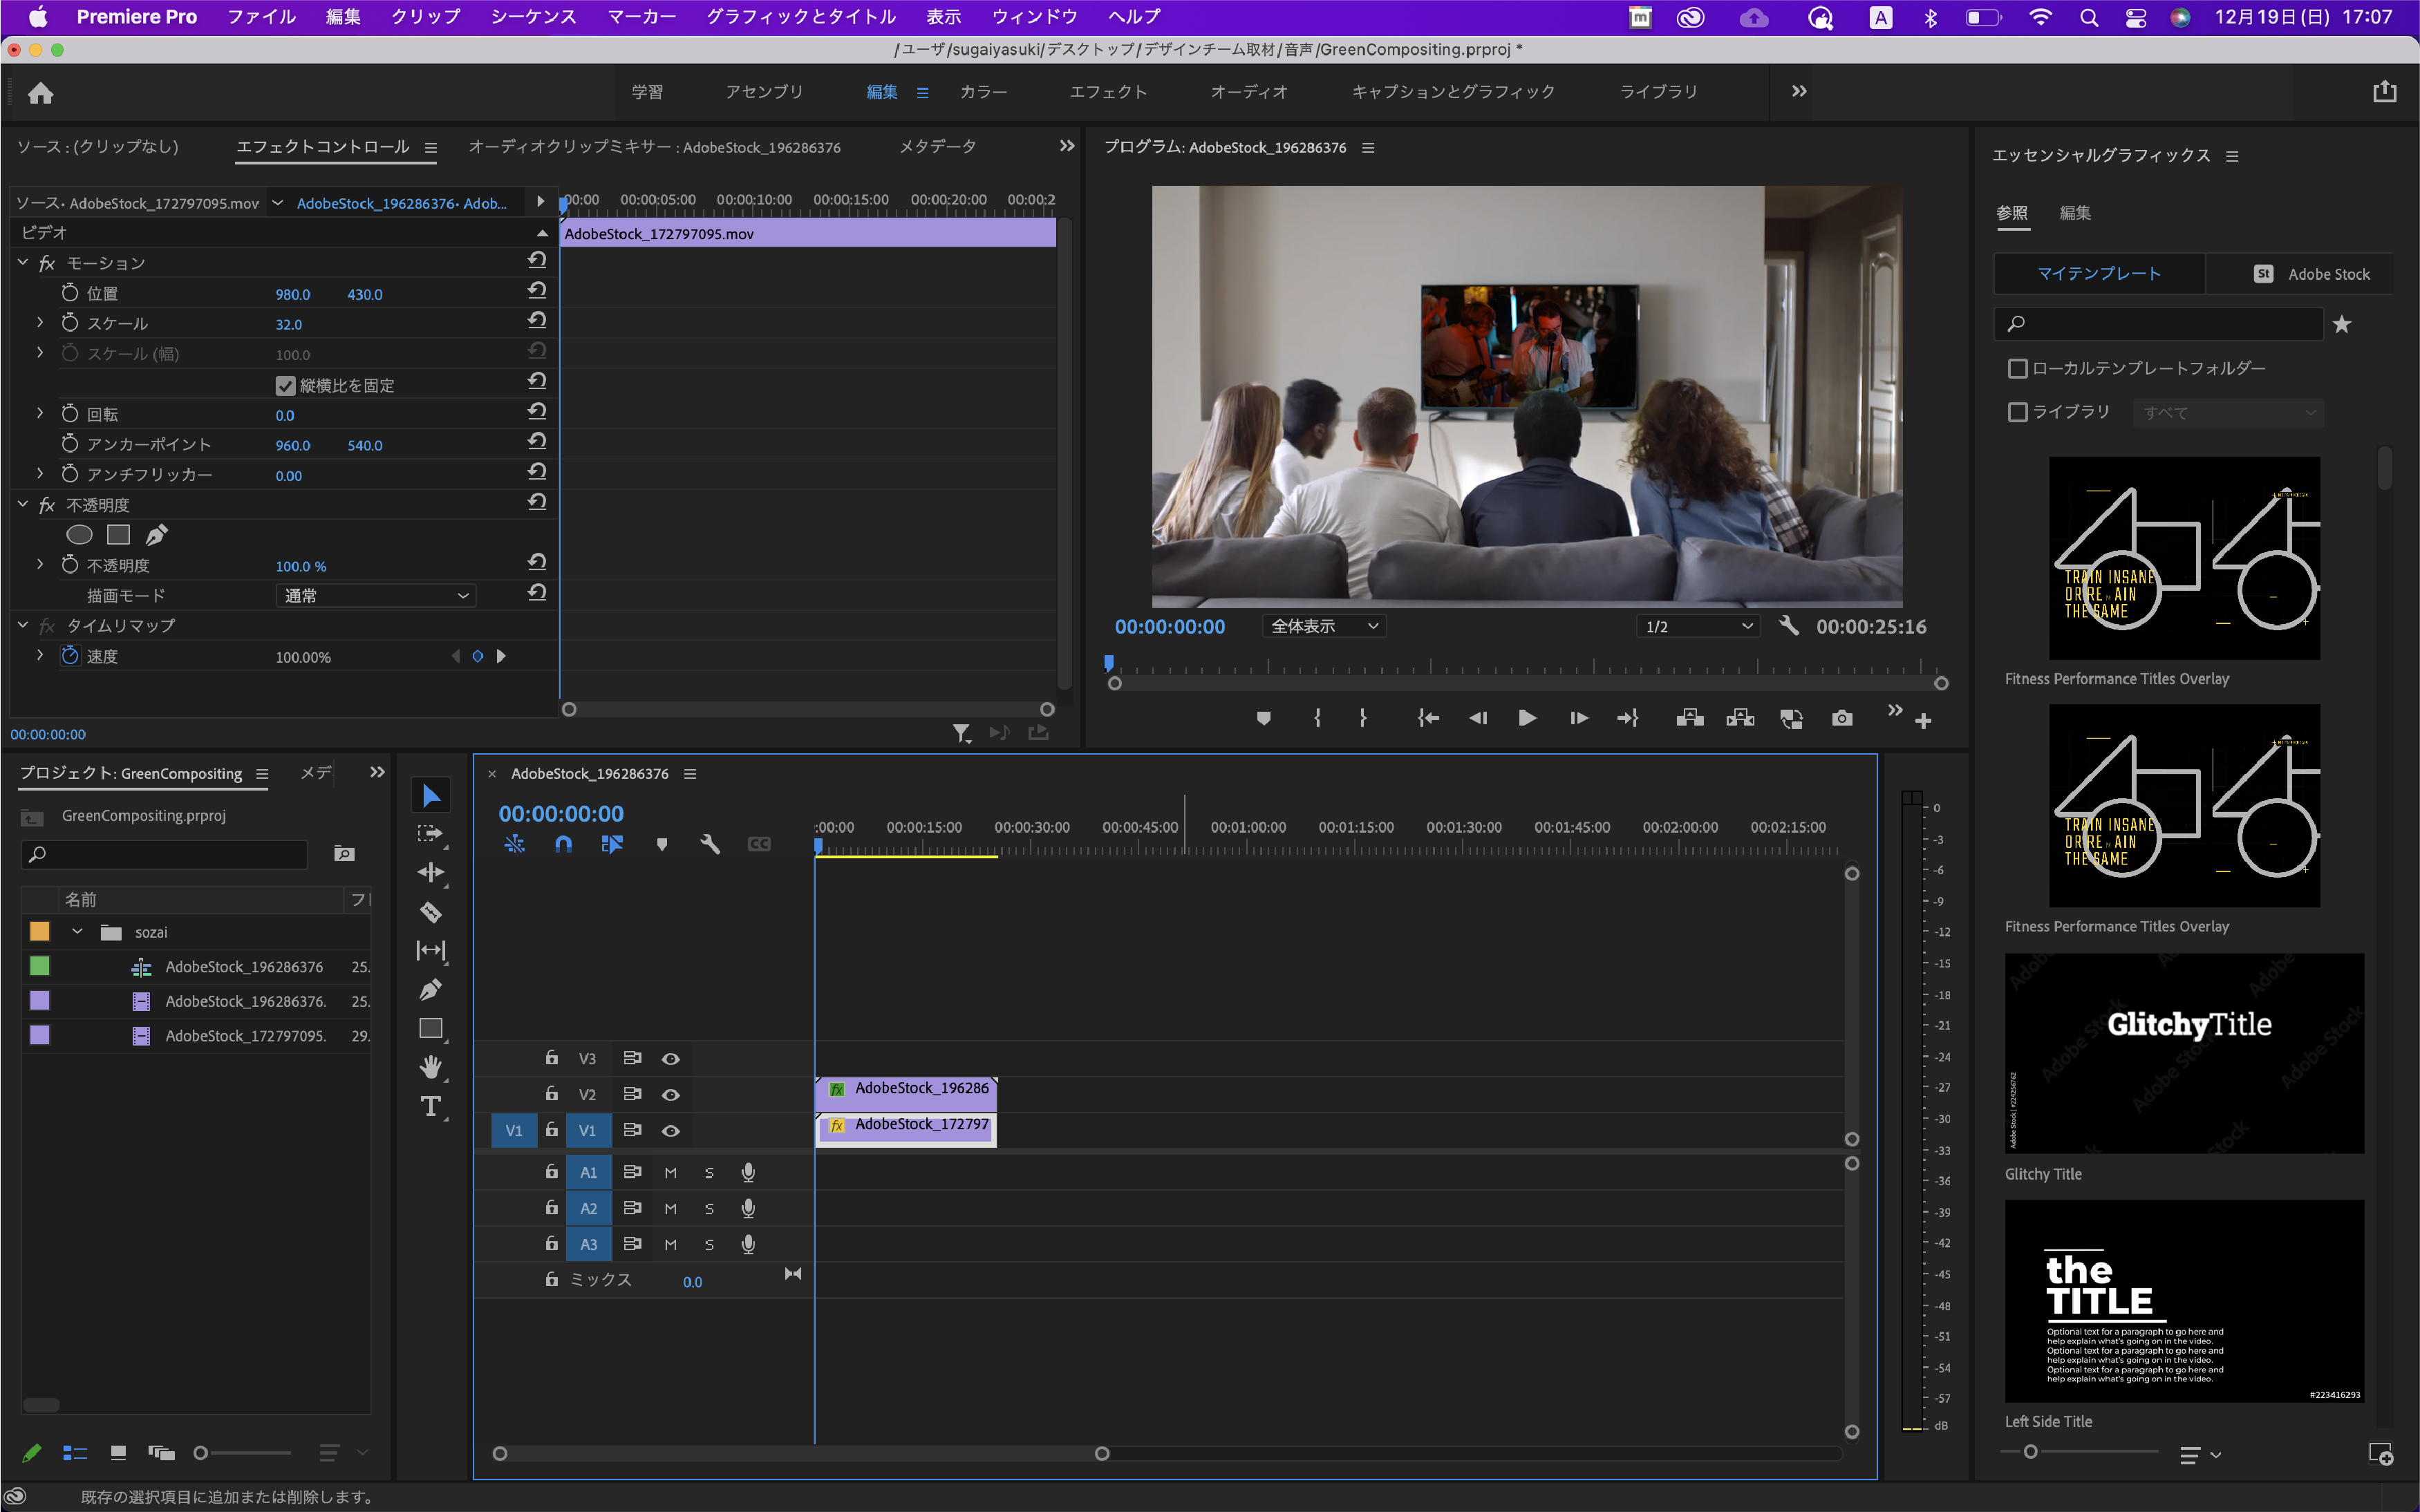Open timeline display settings wrench

coord(710,844)
